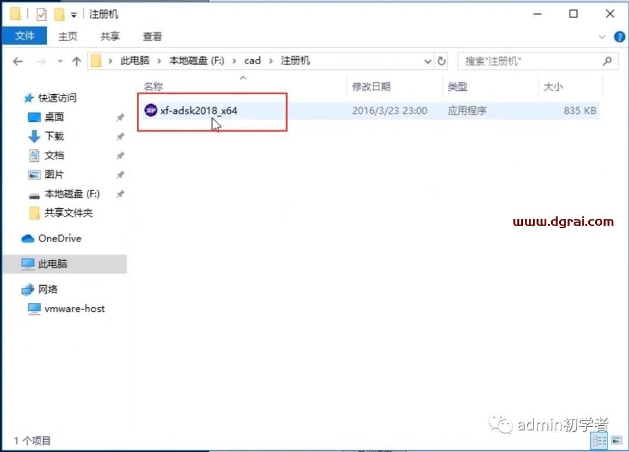Screen dimensions: 629x452
Task: Sort by the 名称 column header
Action: [x=153, y=87]
